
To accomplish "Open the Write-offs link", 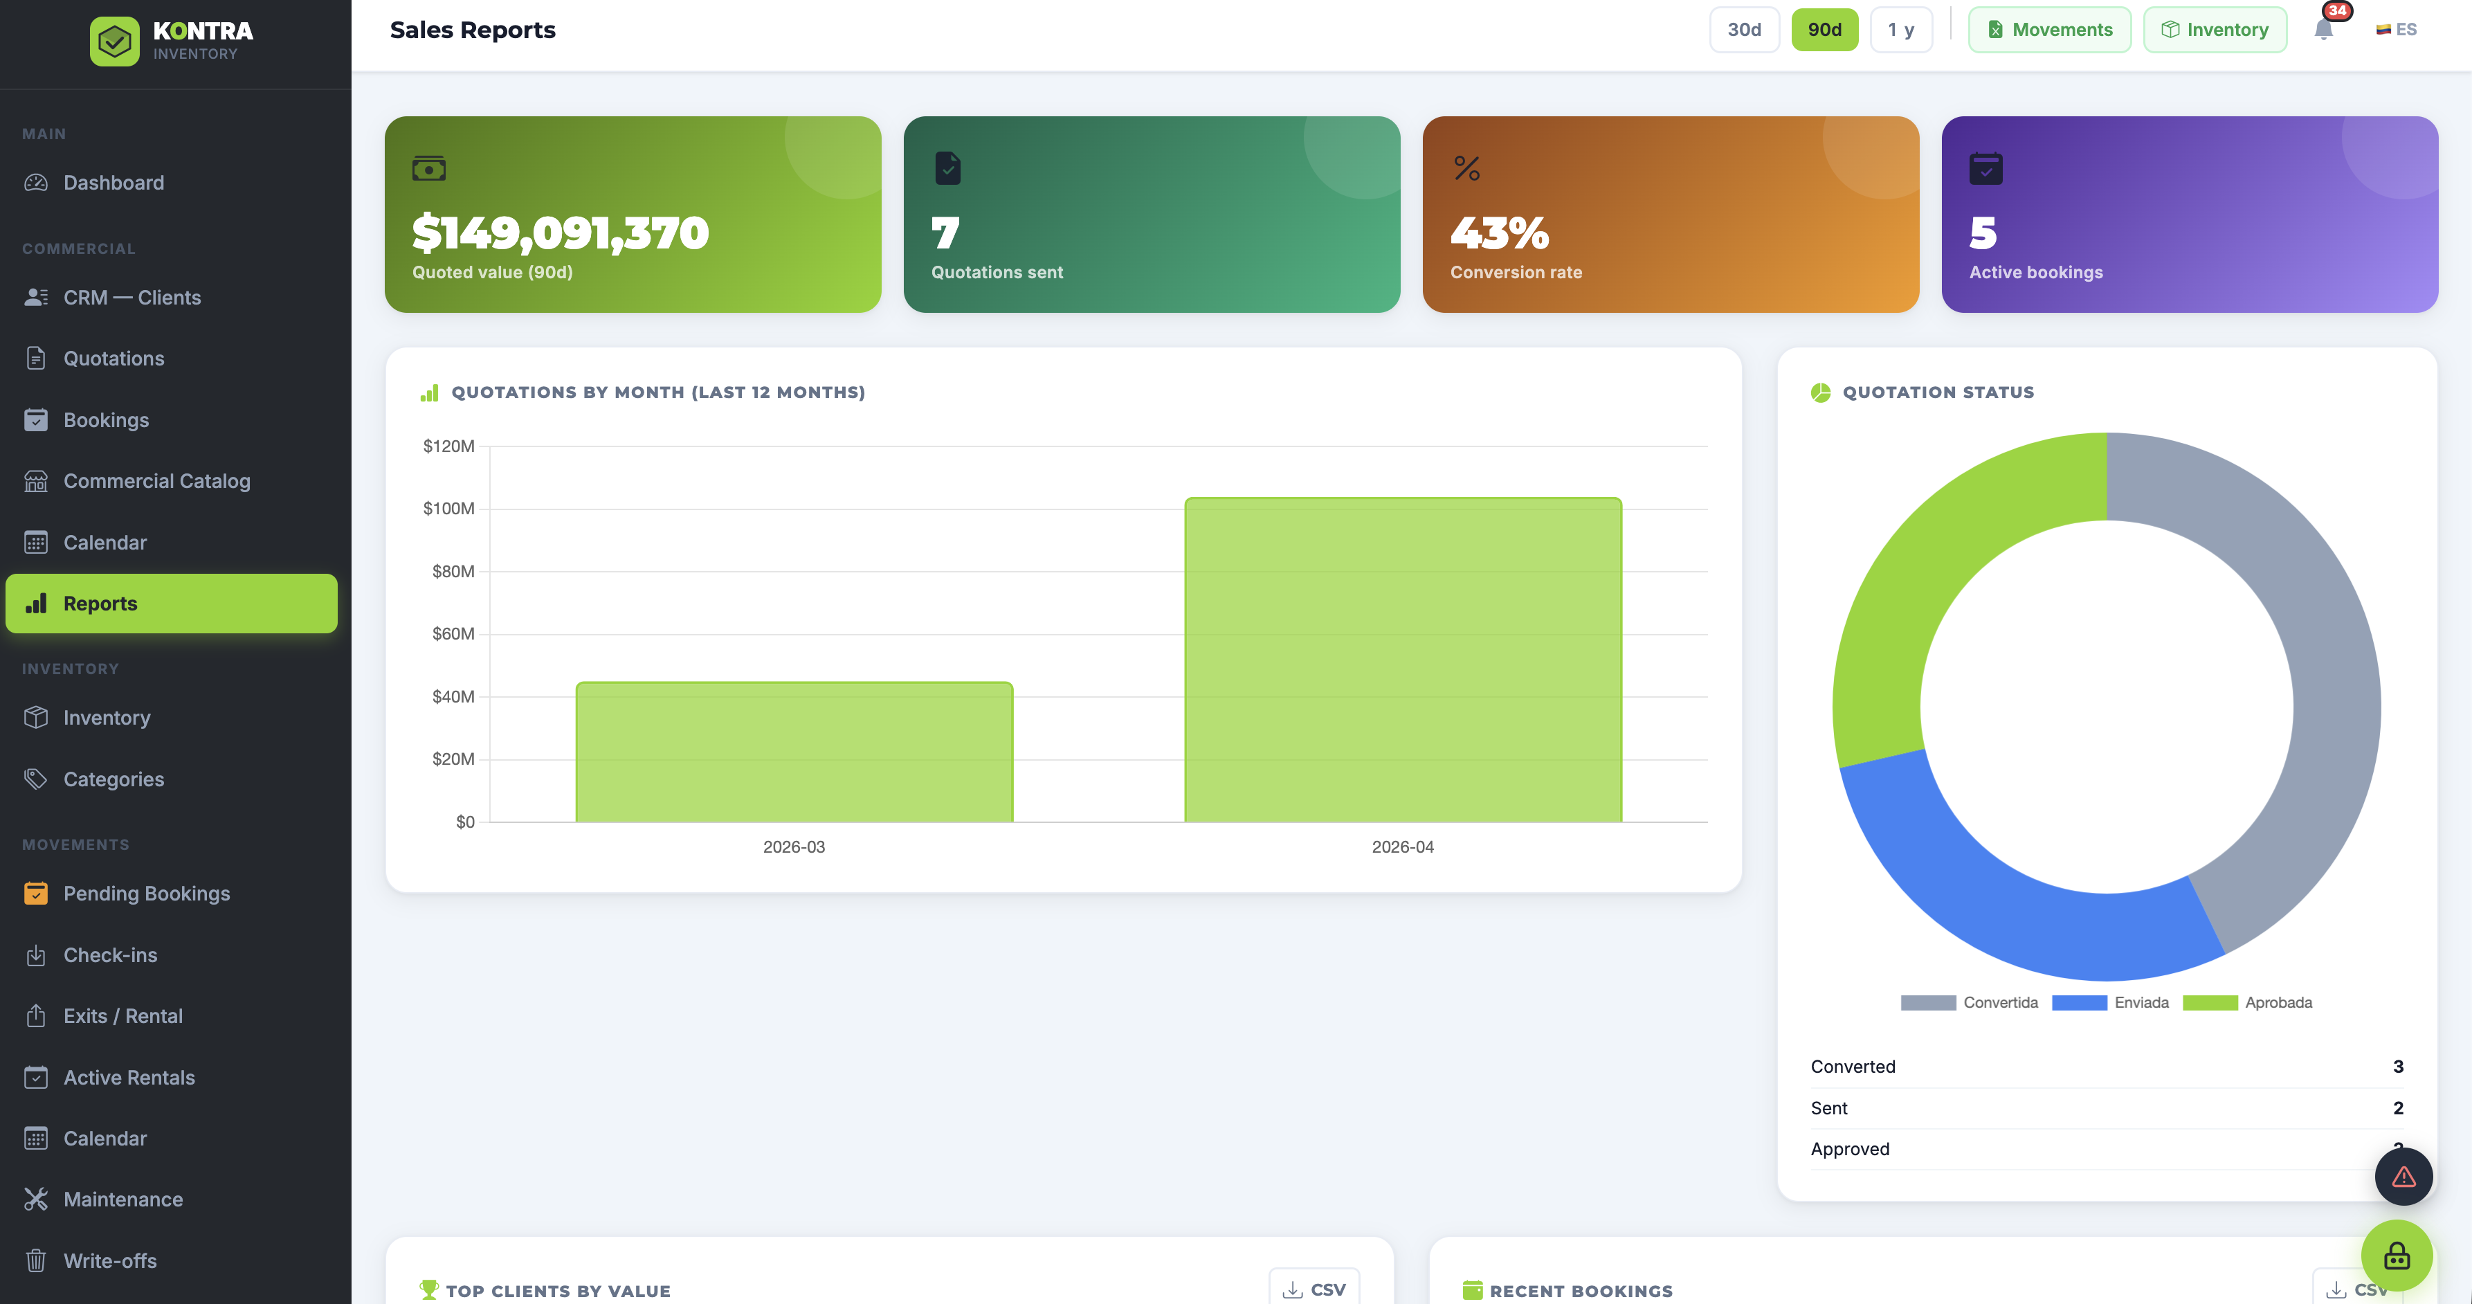I will [172, 1261].
